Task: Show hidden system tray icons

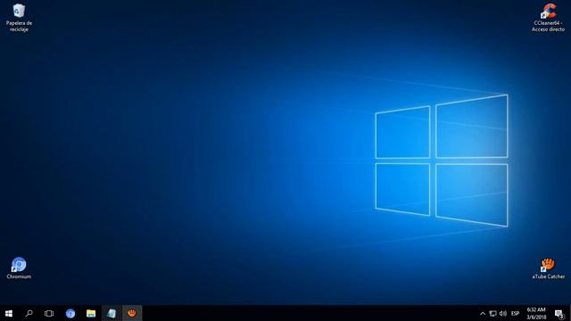Action: 483,313
